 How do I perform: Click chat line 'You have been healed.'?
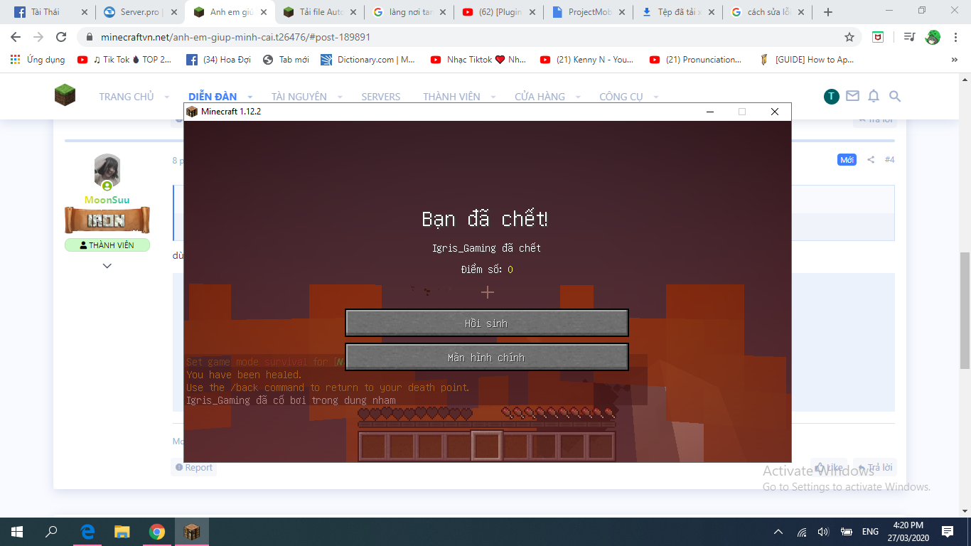pyautogui.click(x=244, y=375)
